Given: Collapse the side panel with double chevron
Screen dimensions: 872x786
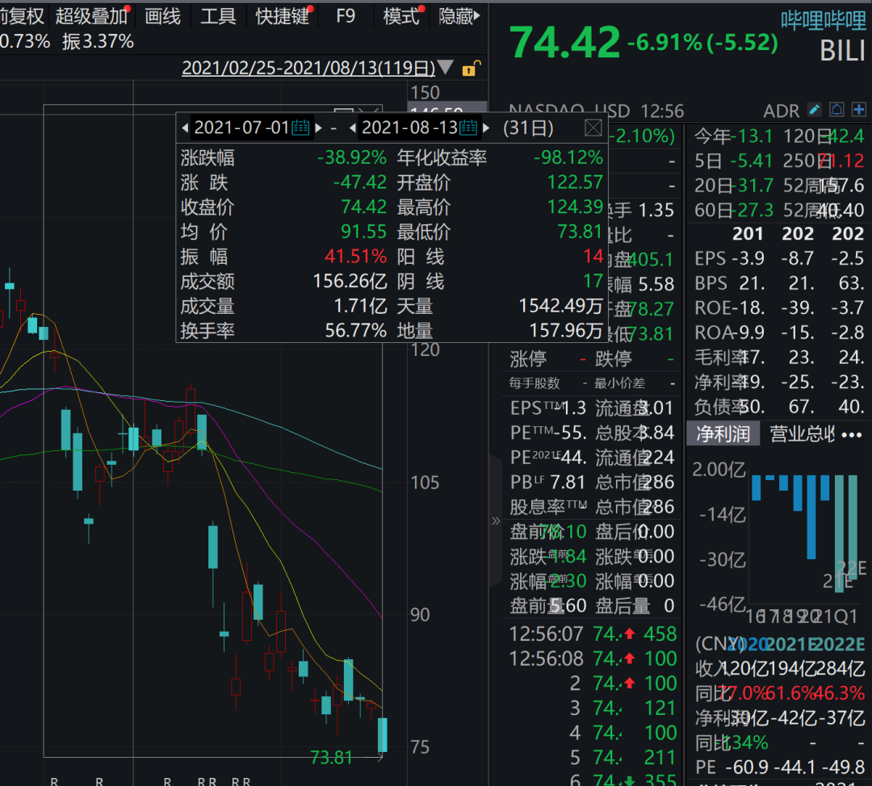Looking at the screenshot, I should pyautogui.click(x=496, y=521).
